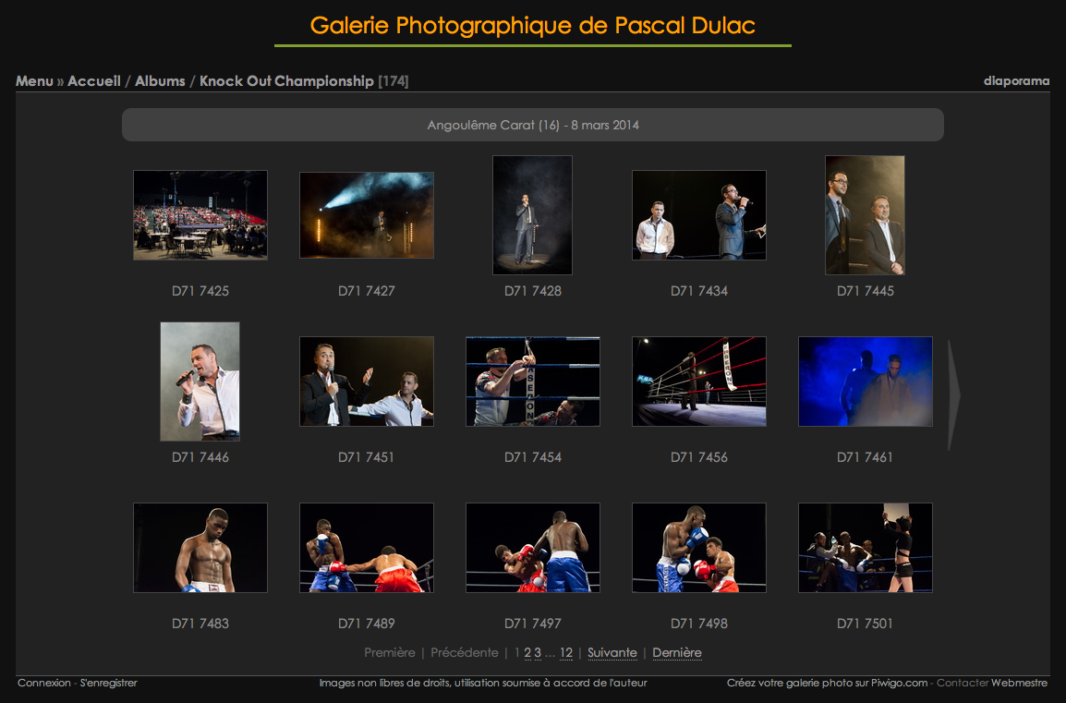Viewport: 1066px width, 703px height.
Task: Open thumbnail D71 7434
Action: [699, 215]
